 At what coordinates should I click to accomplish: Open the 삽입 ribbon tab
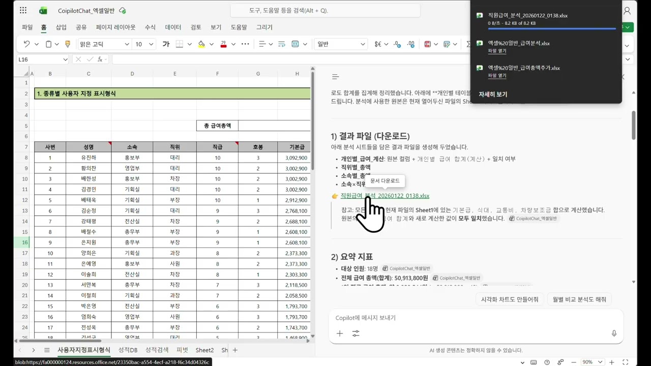[x=61, y=27]
